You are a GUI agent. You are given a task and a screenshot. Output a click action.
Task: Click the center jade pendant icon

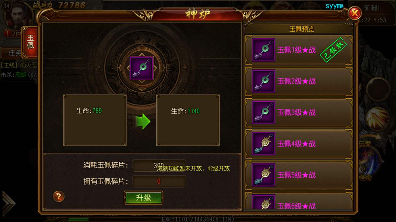pyautogui.click(x=142, y=68)
